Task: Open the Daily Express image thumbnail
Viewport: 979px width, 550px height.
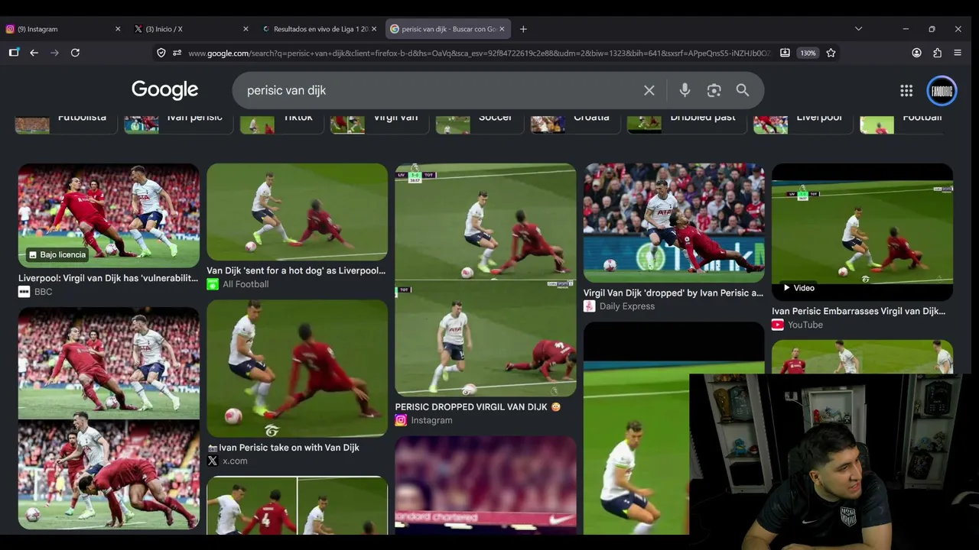Action: click(674, 223)
